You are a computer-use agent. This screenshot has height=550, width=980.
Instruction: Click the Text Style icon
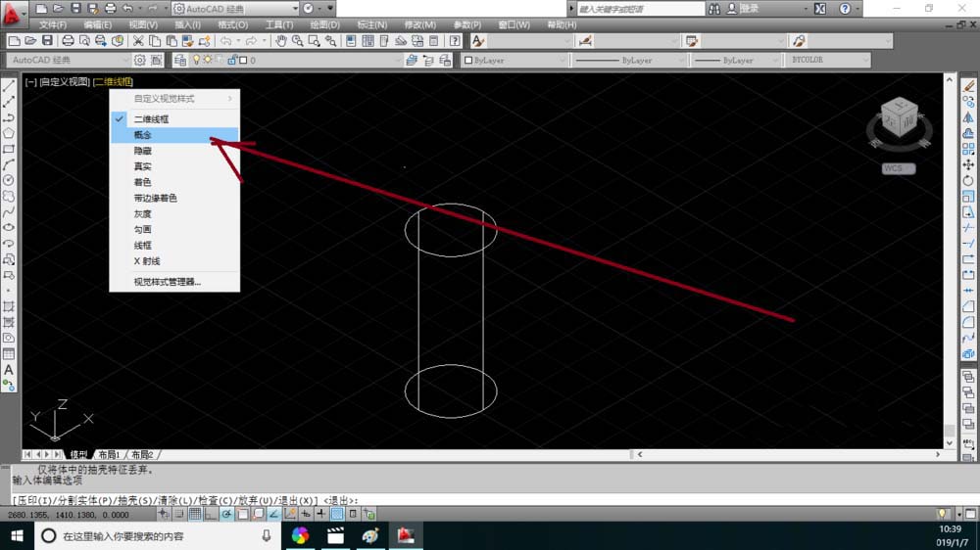tap(478, 41)
